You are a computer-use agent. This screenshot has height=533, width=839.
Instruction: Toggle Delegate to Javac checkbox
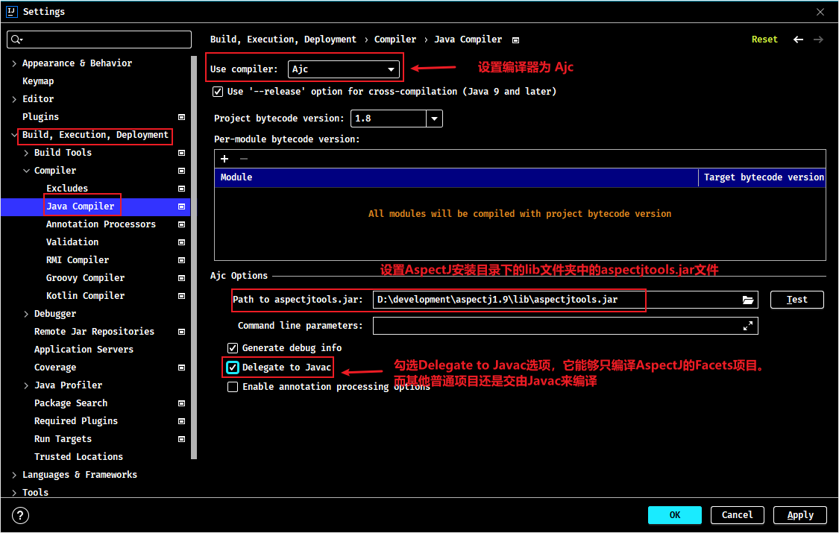pos(233,368)
